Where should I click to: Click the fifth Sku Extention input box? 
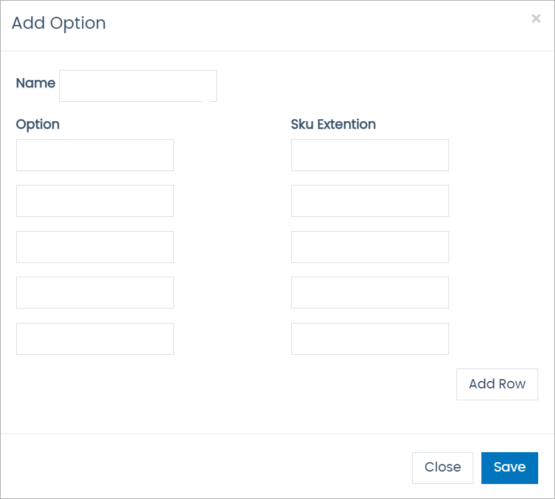click(370, 338)
